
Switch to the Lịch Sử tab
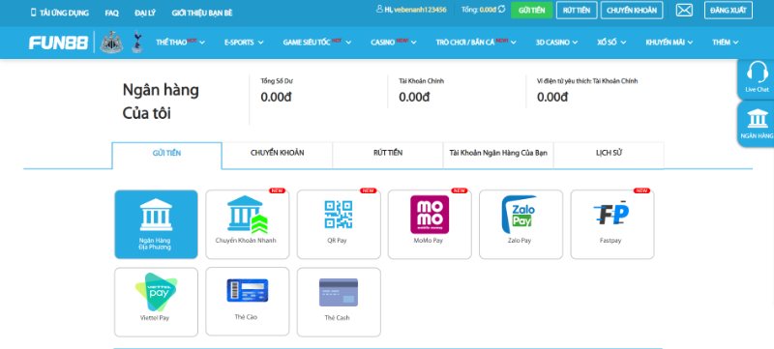pos(609,155)
